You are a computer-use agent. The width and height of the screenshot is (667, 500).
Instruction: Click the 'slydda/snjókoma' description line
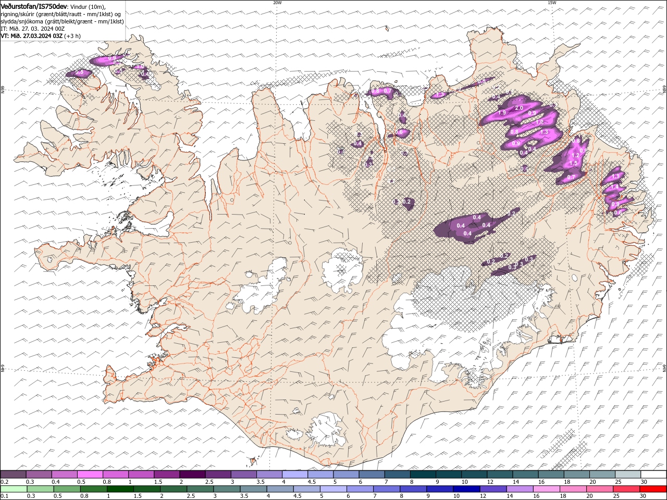62,21
